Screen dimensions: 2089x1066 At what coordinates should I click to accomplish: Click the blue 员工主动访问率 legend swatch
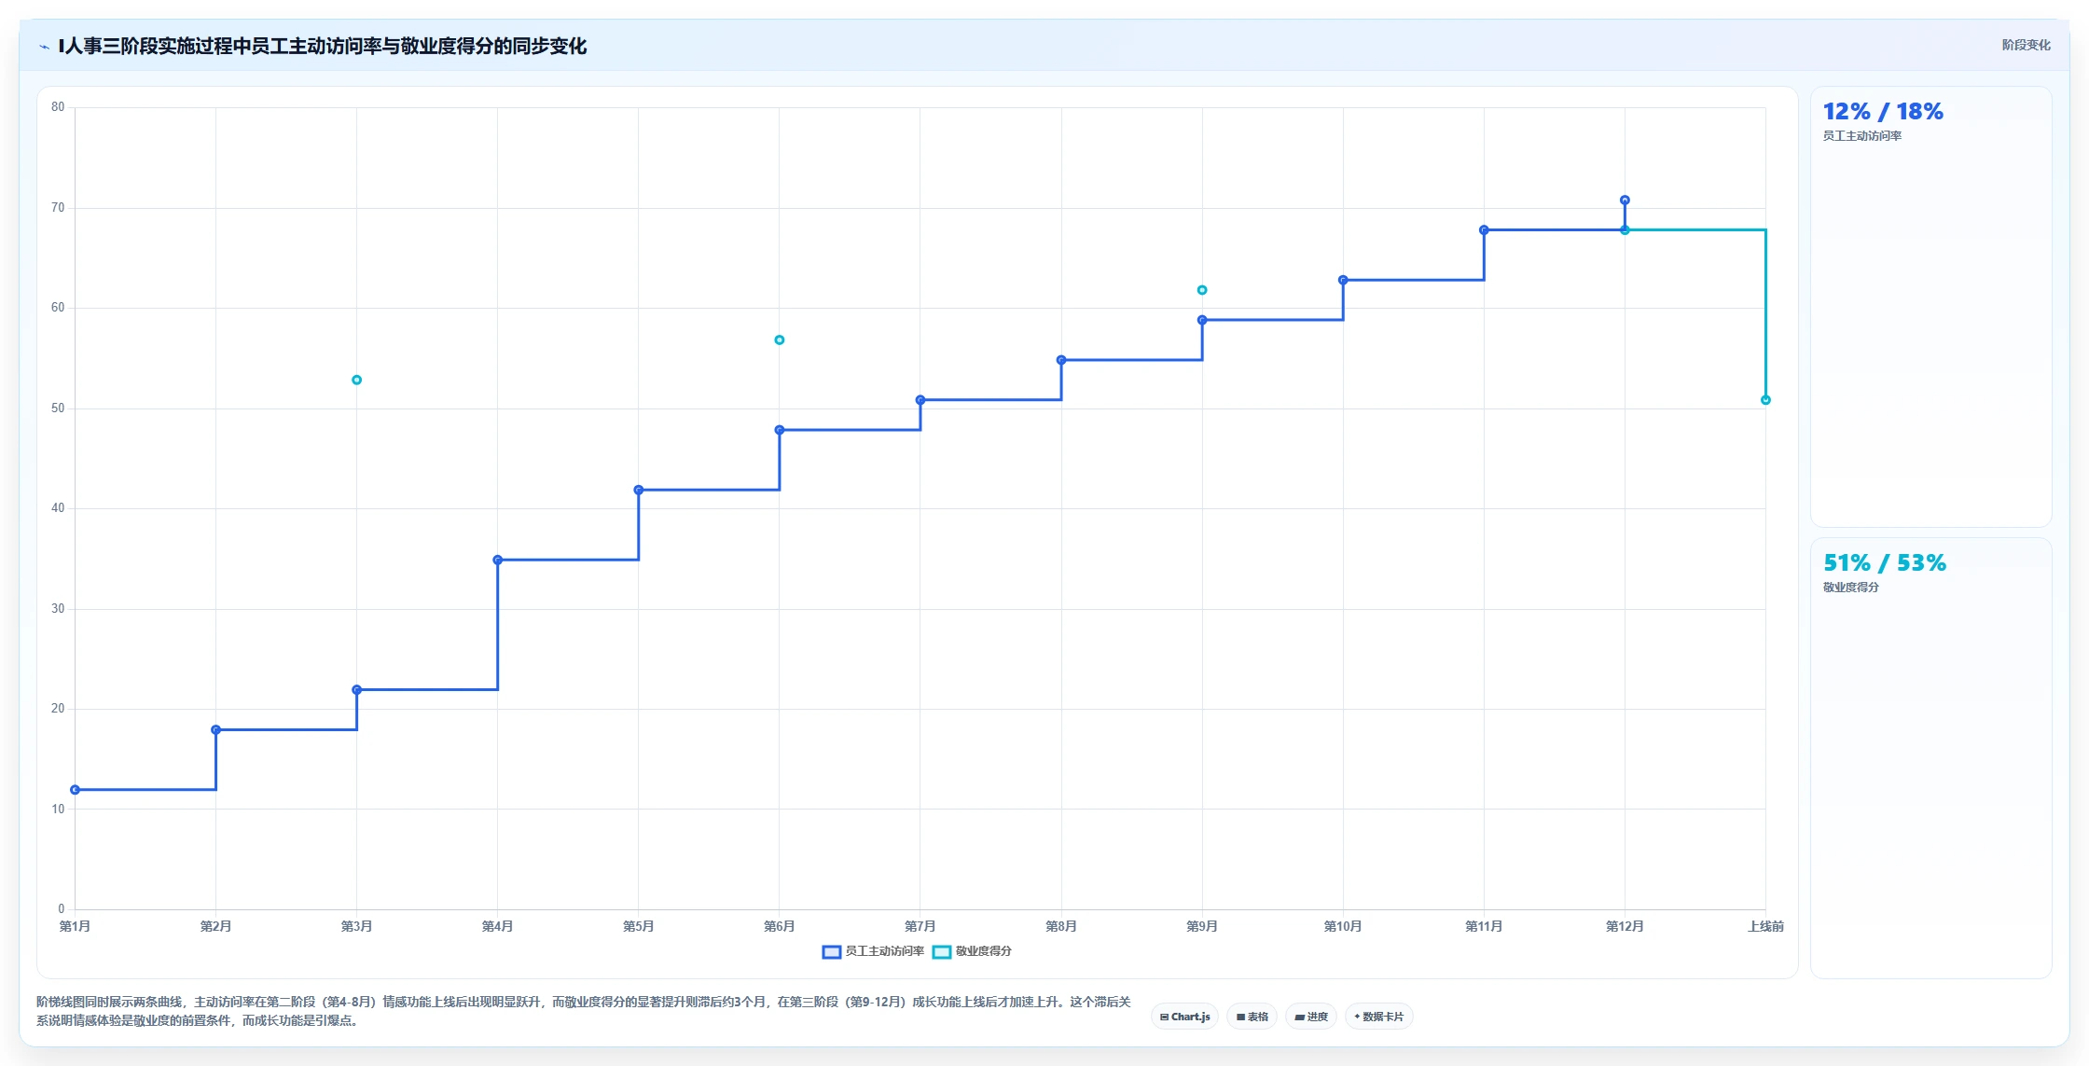click(x=832, y=952)
